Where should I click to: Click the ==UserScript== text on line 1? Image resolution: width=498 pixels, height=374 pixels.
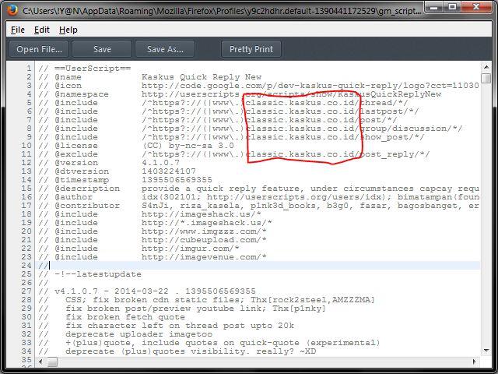(x=93, y=69)
